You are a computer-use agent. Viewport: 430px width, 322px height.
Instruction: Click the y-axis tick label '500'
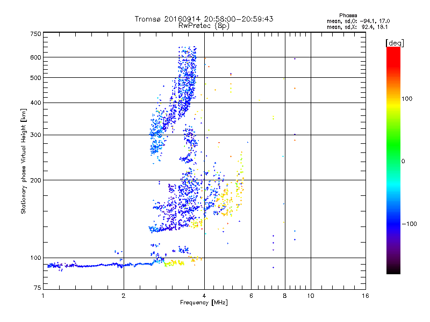[35, 78]
